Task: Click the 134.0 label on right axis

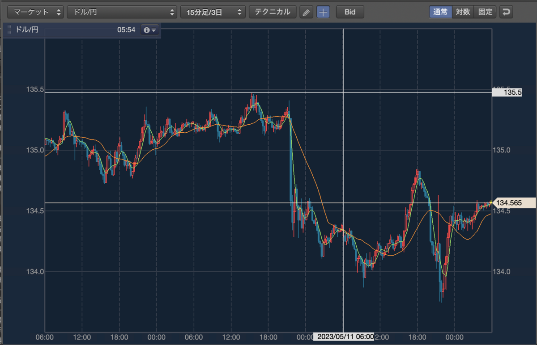Action: click(501, 272)
